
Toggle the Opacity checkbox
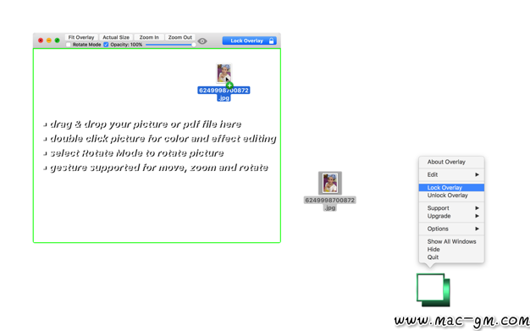(x=106, y=45)
